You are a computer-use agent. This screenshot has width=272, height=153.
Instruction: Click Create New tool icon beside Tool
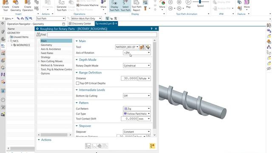142,47
